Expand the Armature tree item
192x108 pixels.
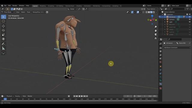point(165,17)
